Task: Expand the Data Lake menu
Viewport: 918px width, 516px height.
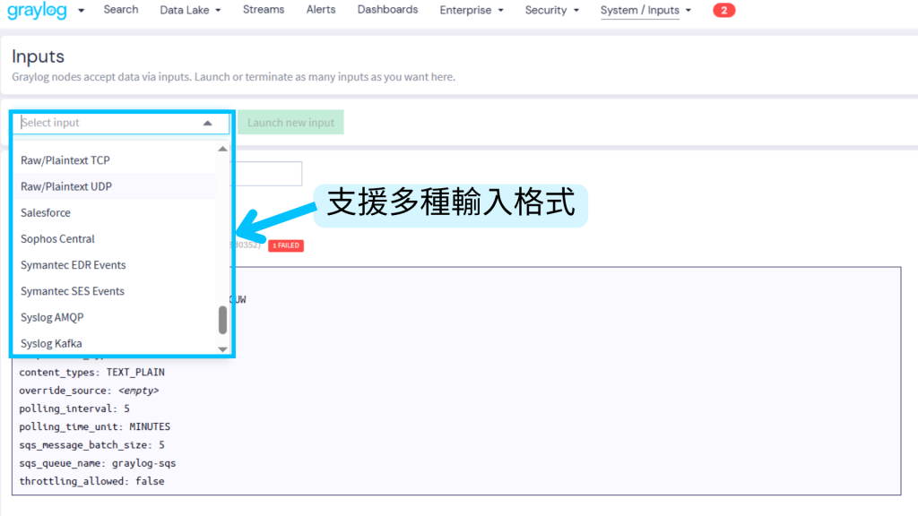Action: (x=190, y=10)
